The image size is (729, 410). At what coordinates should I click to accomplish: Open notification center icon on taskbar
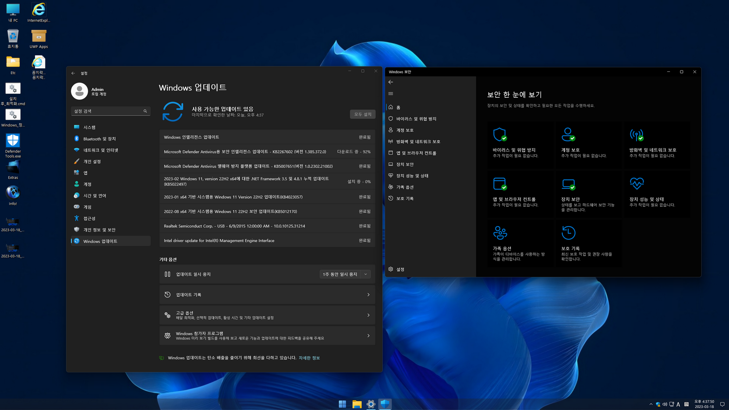(x=722, y=404)
